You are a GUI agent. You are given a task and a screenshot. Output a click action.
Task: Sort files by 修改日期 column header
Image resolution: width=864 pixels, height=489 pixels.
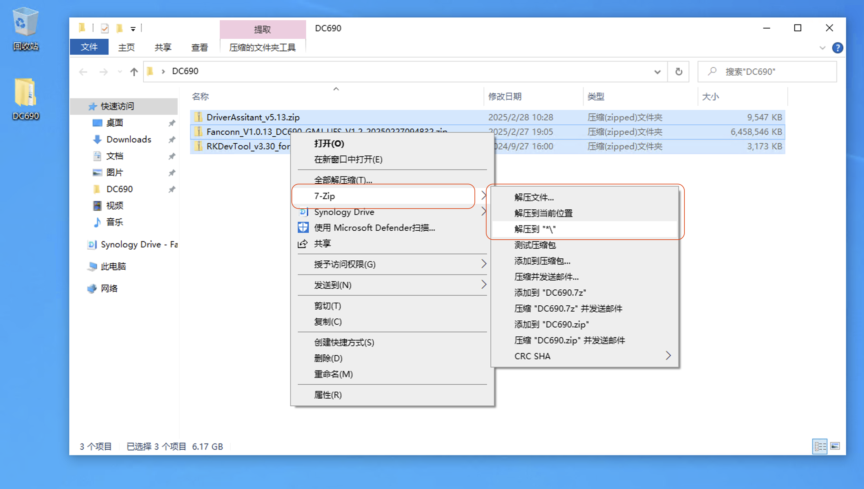(x=505, y=96)
